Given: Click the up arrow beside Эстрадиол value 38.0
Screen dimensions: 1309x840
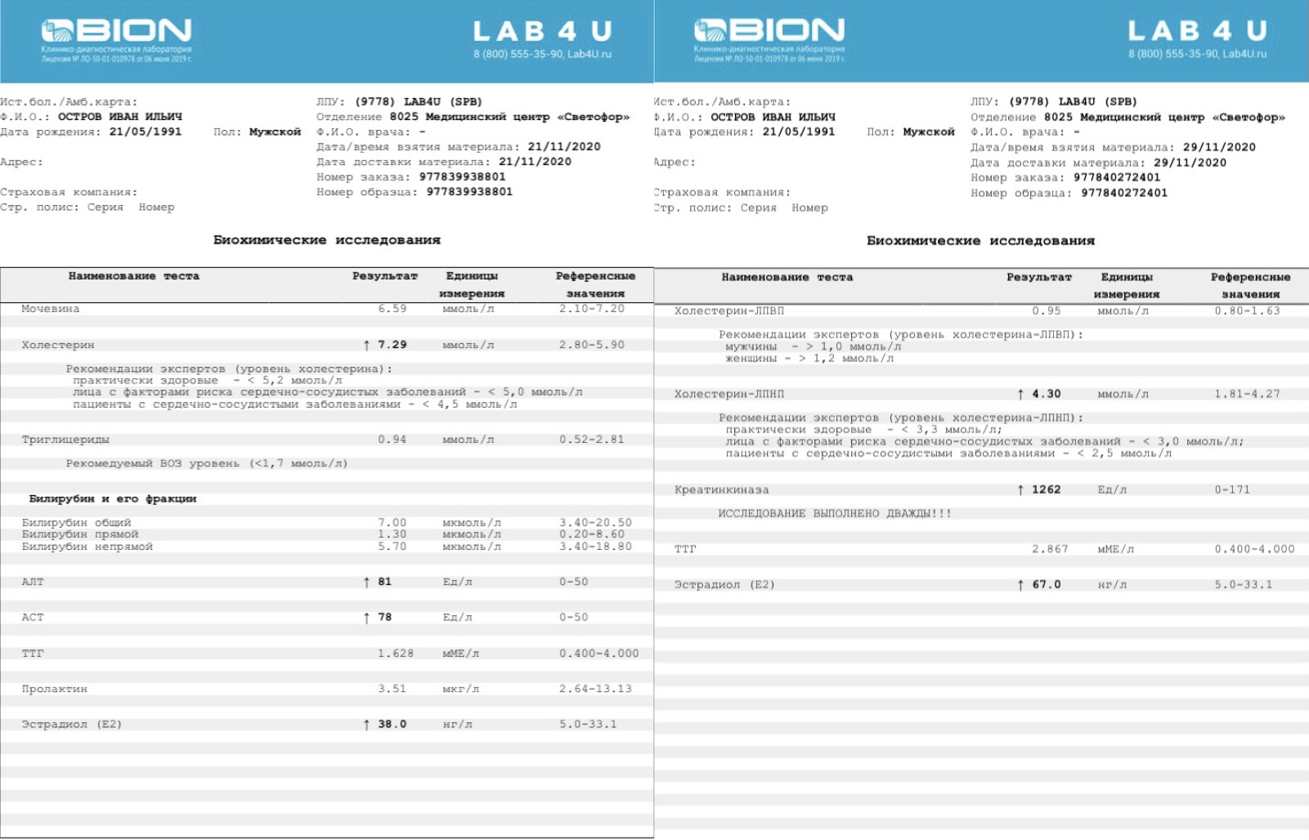Looking at the screenshot, I should [x=366, y=725].
